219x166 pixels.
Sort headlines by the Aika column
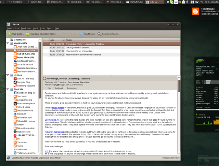(x=57, y=40)
